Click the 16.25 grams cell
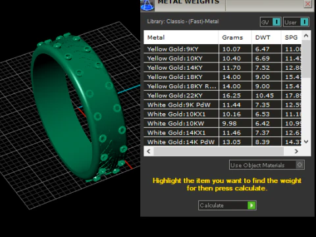 pos(235,95)
